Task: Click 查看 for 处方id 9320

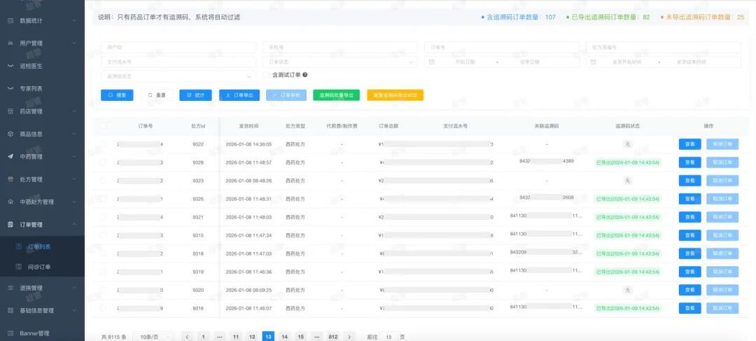Action: (x=690, y=290)
